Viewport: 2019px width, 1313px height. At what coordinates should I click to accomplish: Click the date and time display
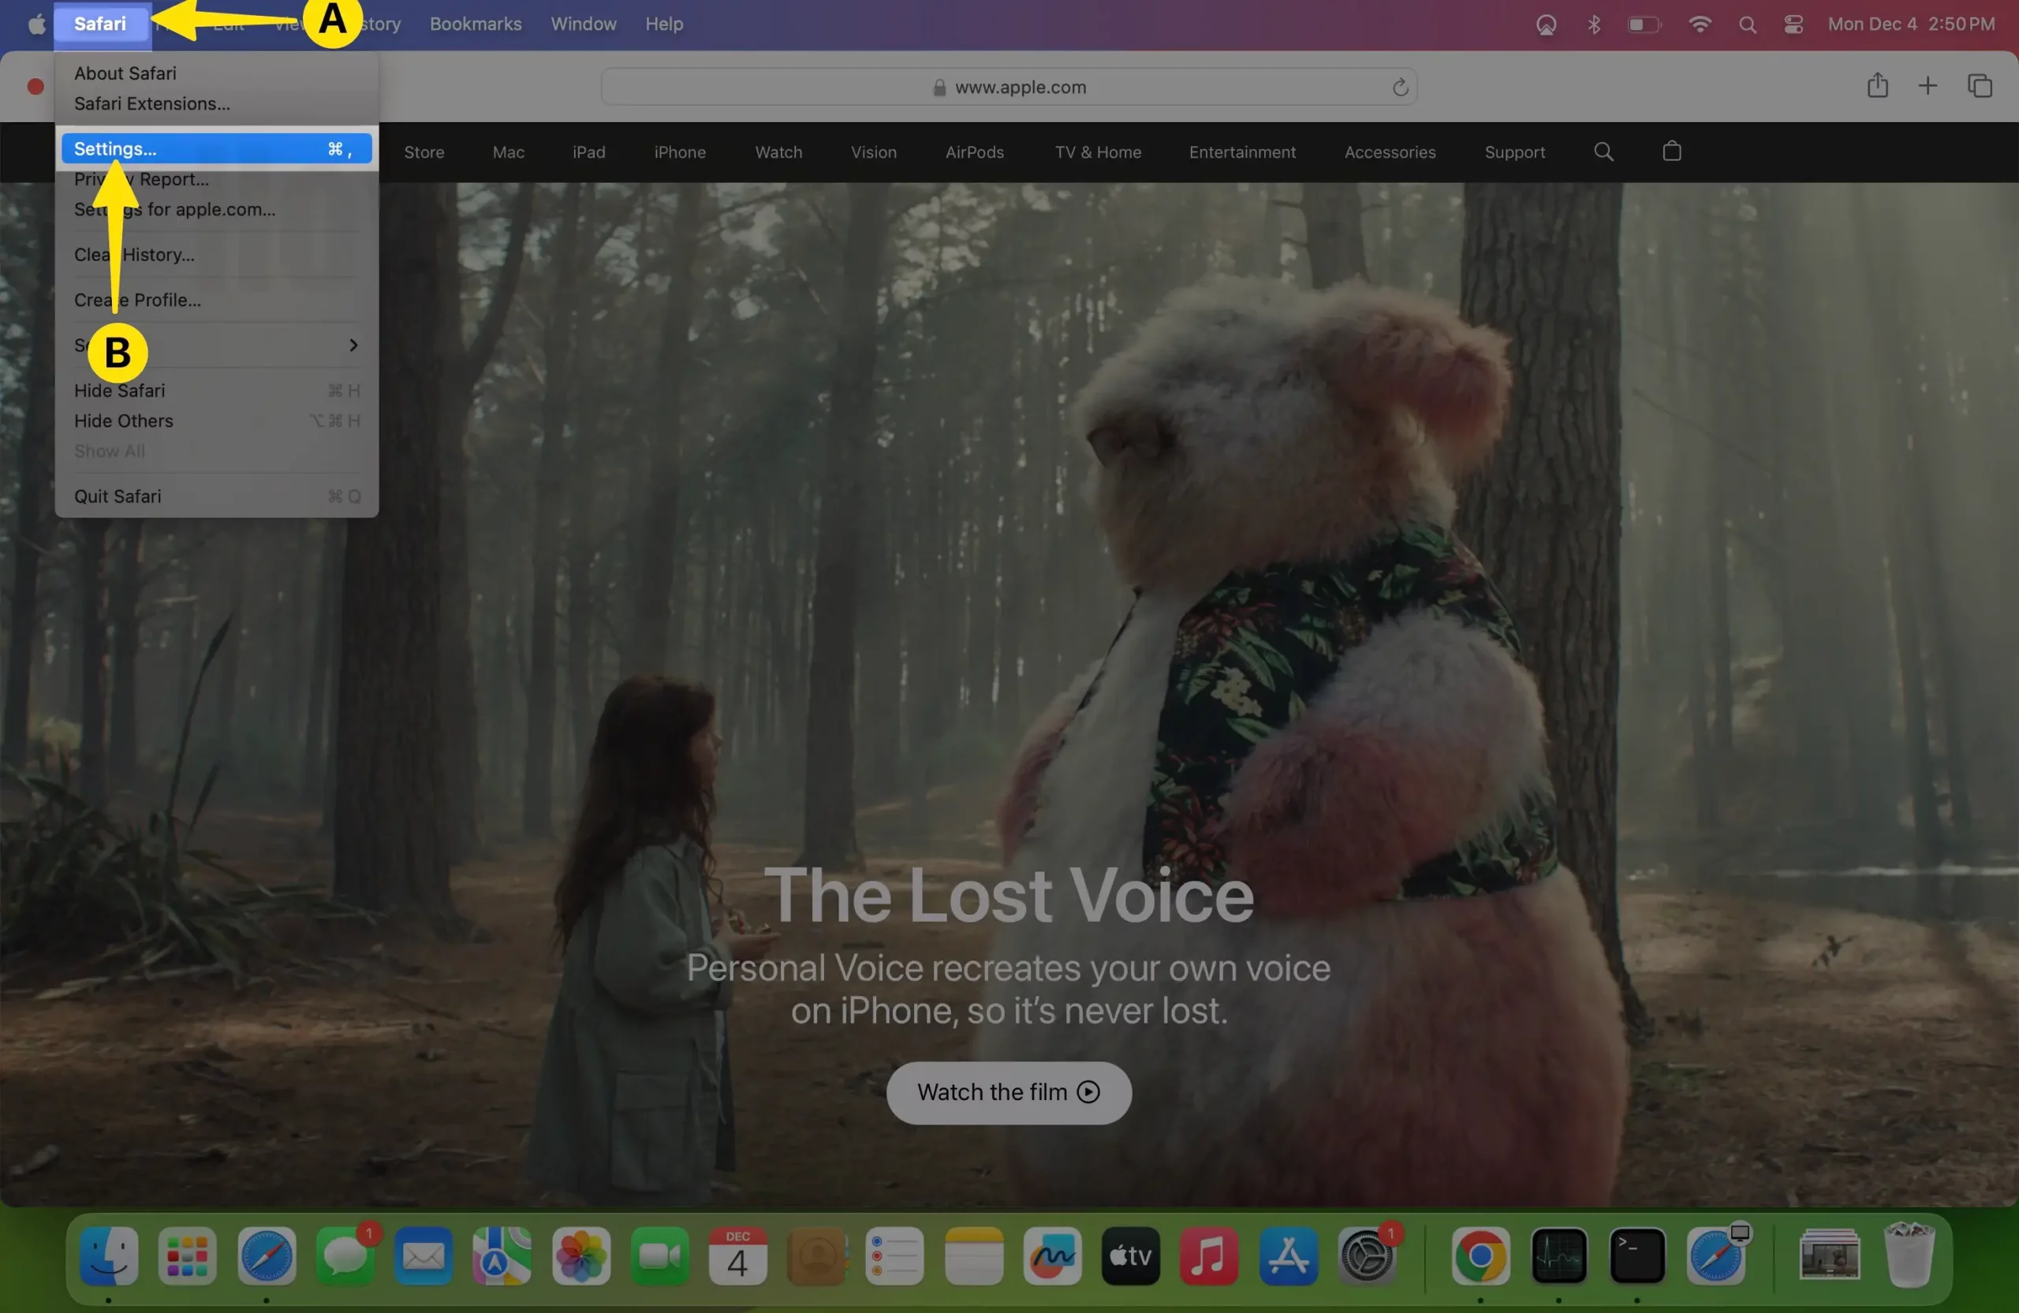(1910, 24)
